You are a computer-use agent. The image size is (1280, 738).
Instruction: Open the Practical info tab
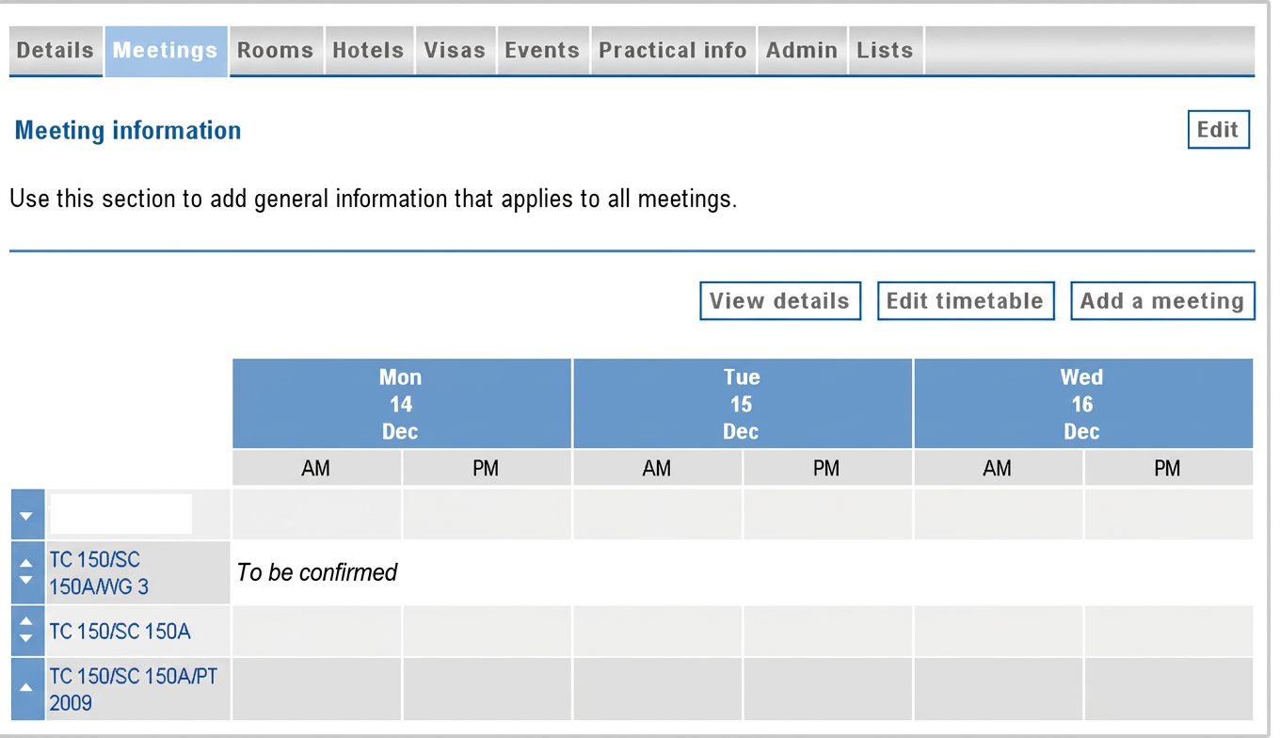[x=673, y=51]
